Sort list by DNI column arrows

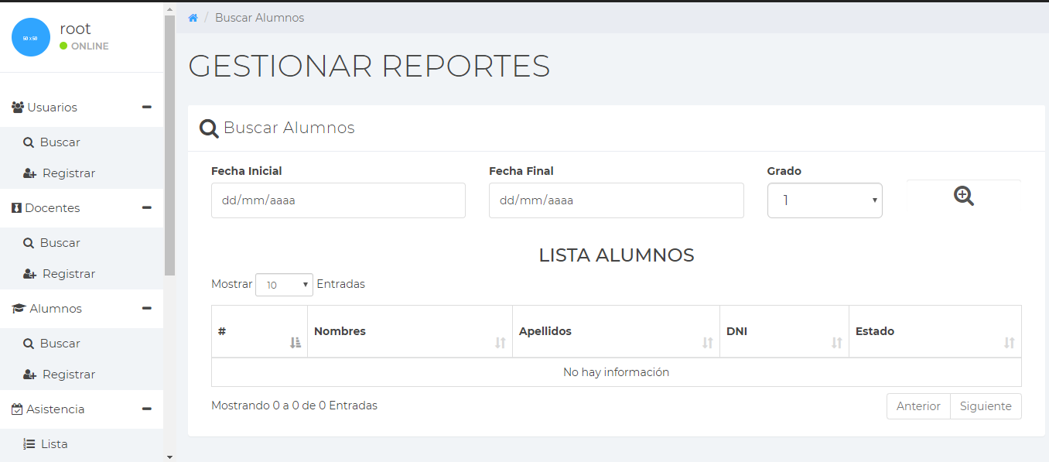click(836, 343)
